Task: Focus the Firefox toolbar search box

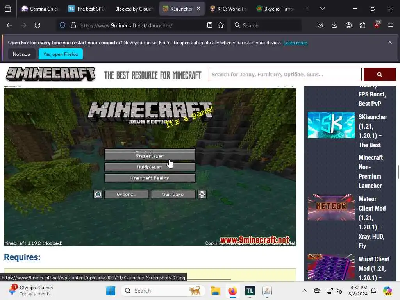Action: click(266, 25)
